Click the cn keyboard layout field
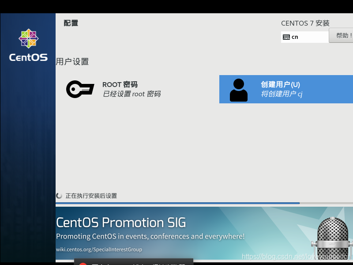The height and width of the screenshot is (265, 353). [x=305, y=37]
